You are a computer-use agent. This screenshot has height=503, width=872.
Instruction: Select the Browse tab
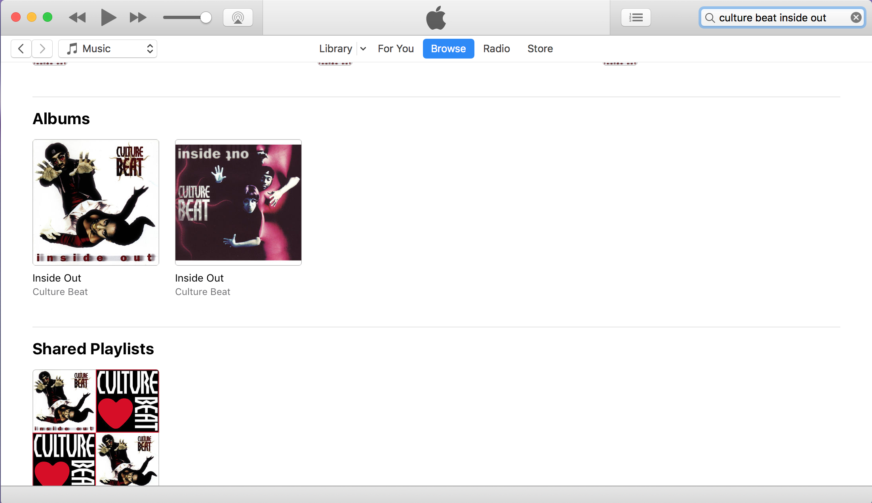click(448, 49)
